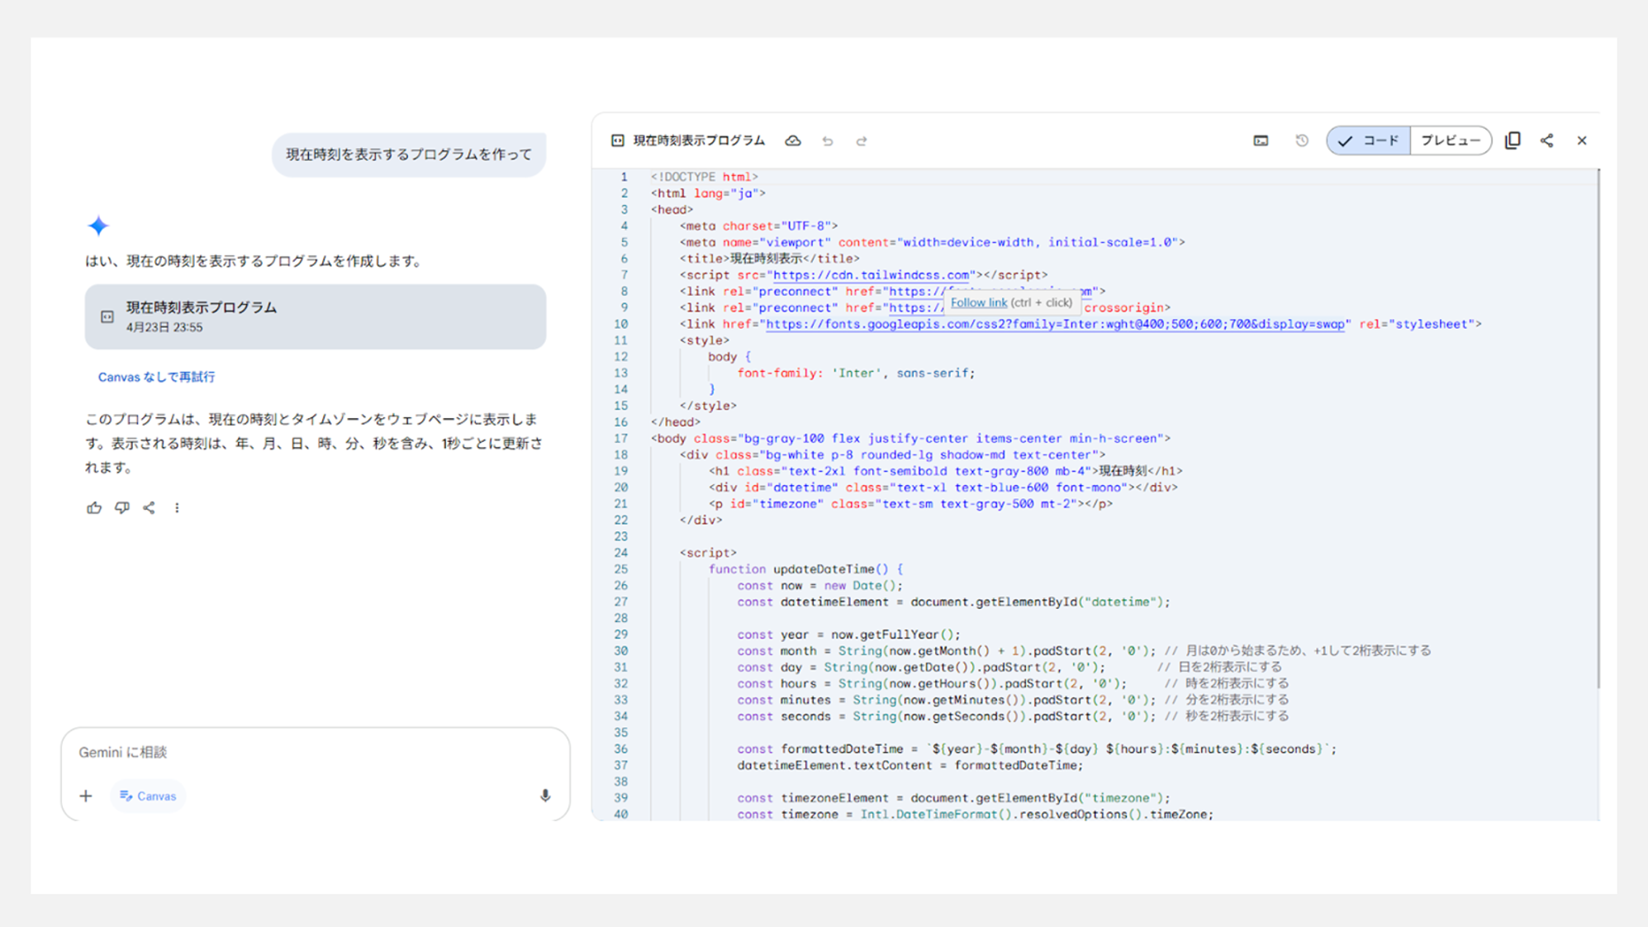Toggle the Canvas chip in prompt box

point(148,796)
